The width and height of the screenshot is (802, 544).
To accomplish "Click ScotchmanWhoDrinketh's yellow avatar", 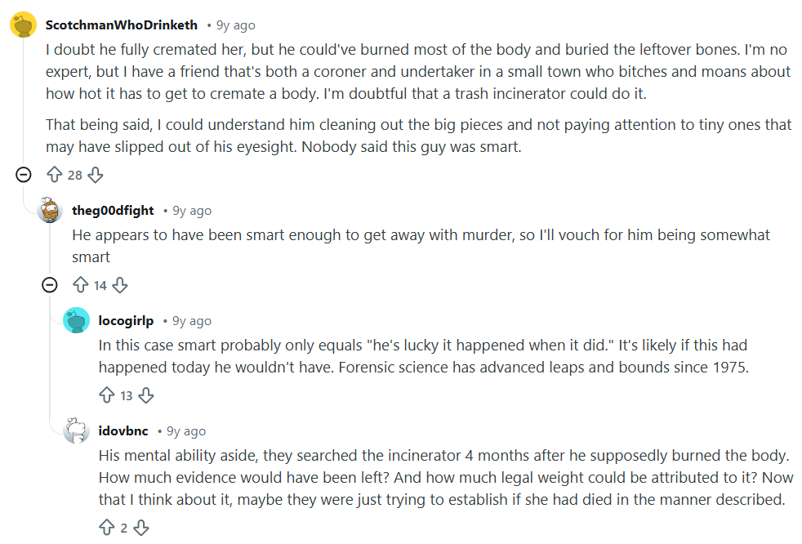I will click(23, 25).
